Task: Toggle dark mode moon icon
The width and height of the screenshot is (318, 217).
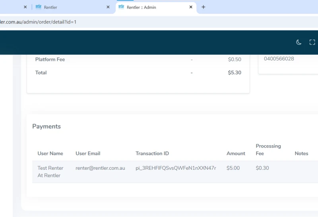Action: tap(299, 42)
